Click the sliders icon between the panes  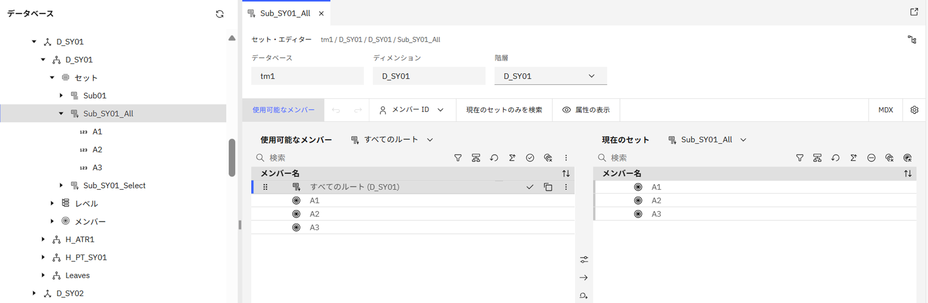[584, 259]
